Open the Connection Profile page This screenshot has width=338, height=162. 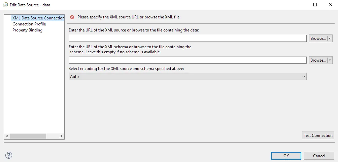tap(29, 24)
